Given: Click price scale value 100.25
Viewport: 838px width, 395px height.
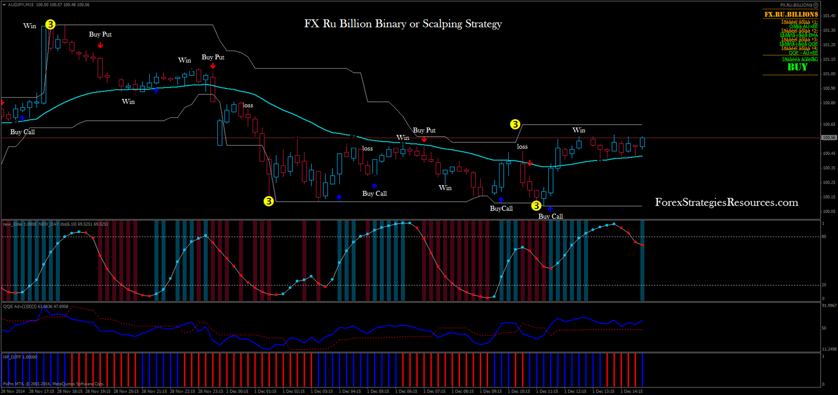Looking at the screenshot, I should click(829, 182).
